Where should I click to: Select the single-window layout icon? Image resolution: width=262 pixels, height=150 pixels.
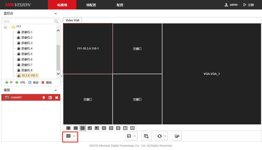coord(68,128)
